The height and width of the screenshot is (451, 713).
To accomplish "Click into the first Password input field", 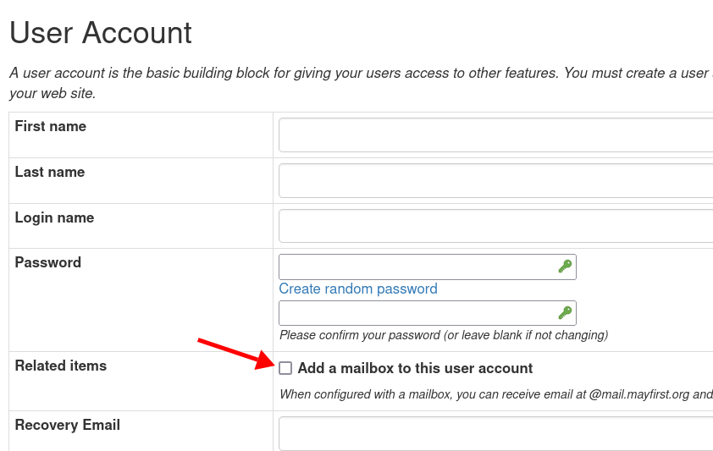I will (x=428, y=267).
